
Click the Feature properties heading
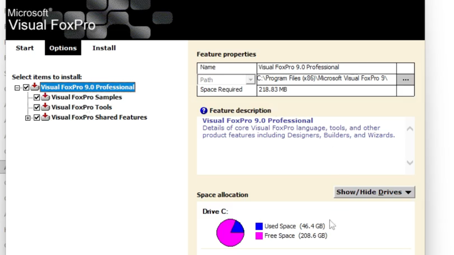click(x=226, y=54)
